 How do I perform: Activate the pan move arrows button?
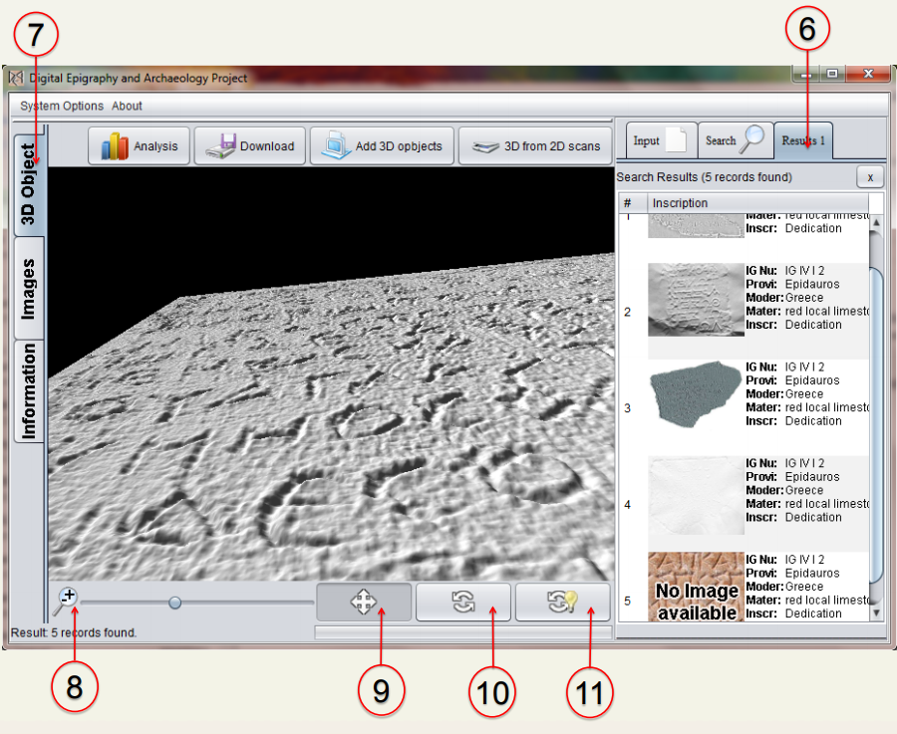tap(363, 603)
